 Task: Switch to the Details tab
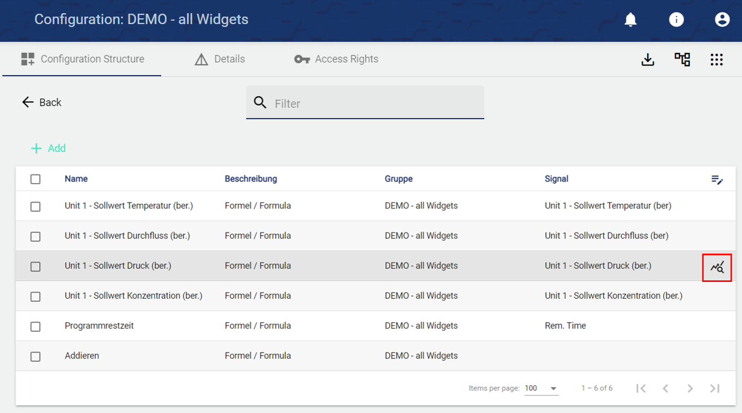click(x=220, y=59)
